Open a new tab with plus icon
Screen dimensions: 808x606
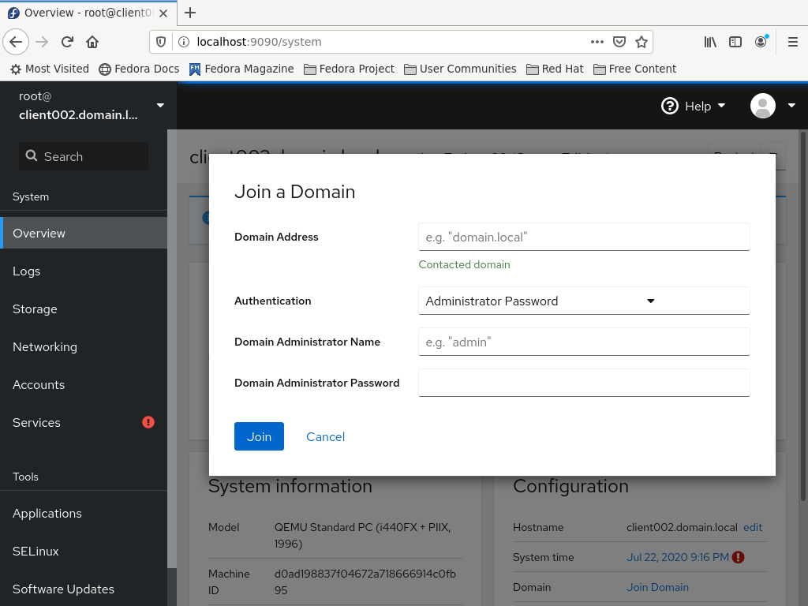190,13
